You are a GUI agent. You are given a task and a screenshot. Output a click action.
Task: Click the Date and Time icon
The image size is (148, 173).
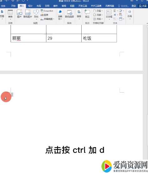tap(121, 15)
